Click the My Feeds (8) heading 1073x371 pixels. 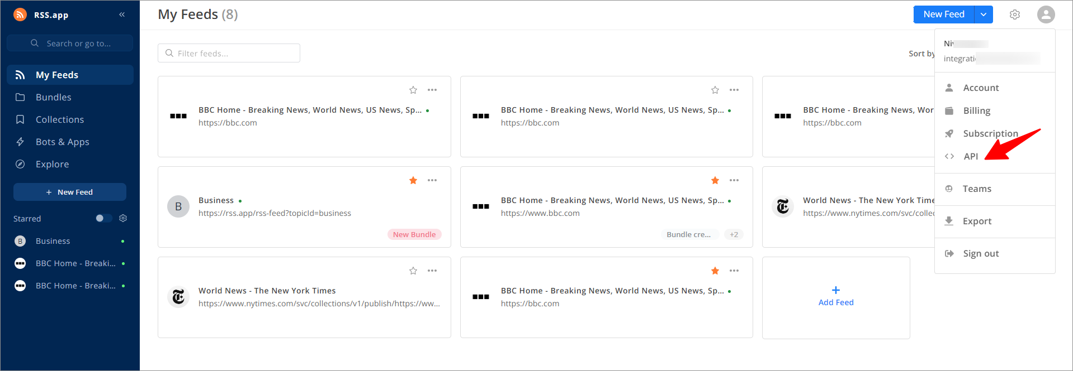pos(198,15)
